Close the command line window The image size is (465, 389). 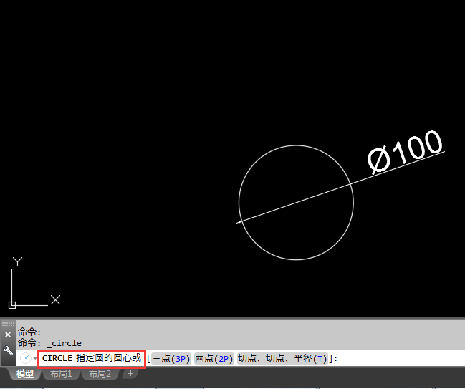[8, 335]
